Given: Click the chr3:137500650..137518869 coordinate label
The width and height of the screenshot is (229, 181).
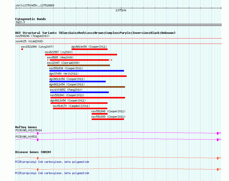Looking at the screenshot, I should point(35,5).
